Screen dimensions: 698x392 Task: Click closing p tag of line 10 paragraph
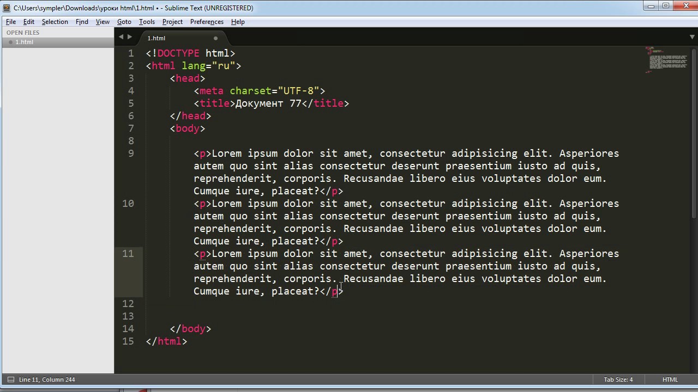pyautogui.click(x=332, y=241)
